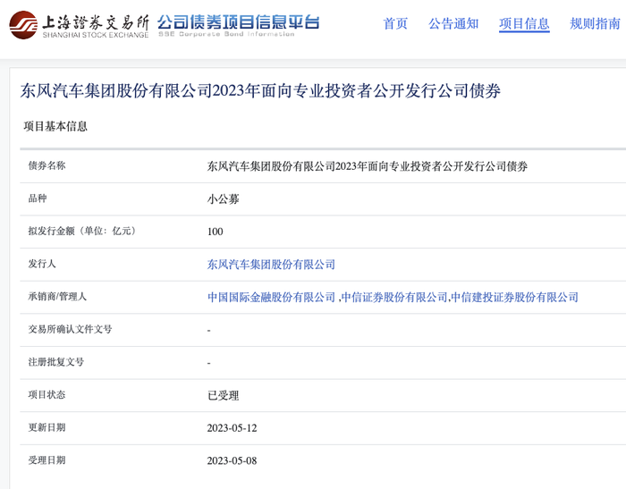
Task: Click the 项目状态 row label
Action: (x=47, y=395)
